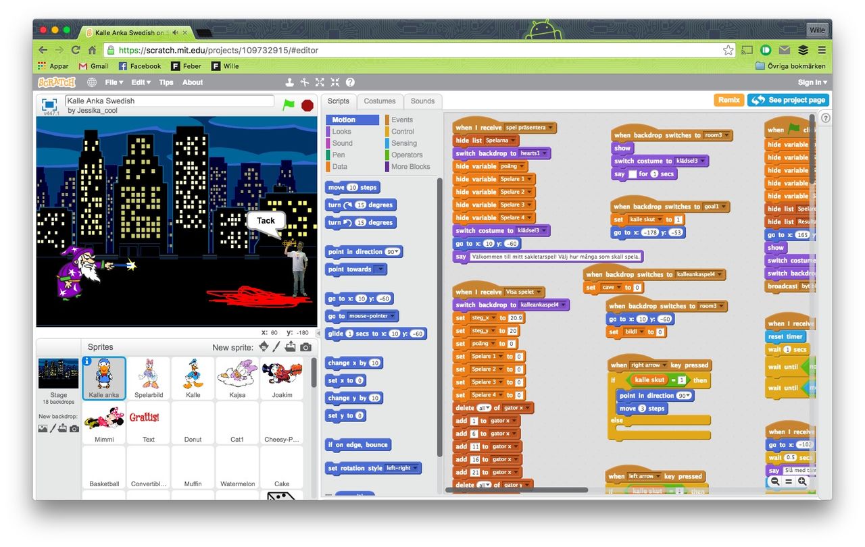Take new backdrop from camera
This screenshot has height=547, width=865.
pos(74,428)
